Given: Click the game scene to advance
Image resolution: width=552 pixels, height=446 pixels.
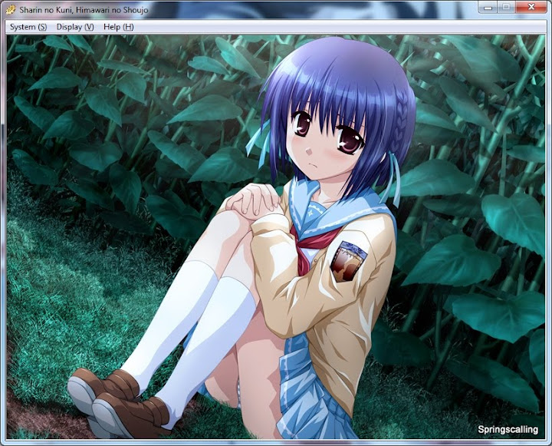Looking at the screenshot, I should pos(276,237).
